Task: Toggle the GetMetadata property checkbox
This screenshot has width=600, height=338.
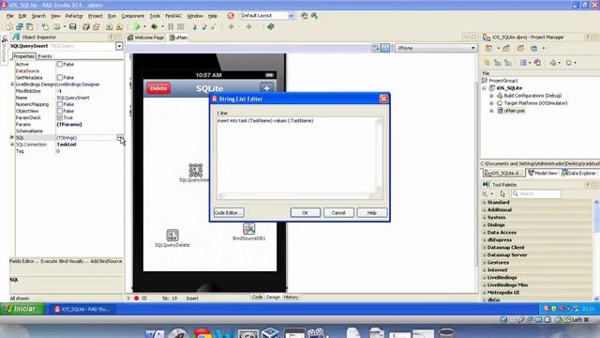Action: [x=60, y=77]
